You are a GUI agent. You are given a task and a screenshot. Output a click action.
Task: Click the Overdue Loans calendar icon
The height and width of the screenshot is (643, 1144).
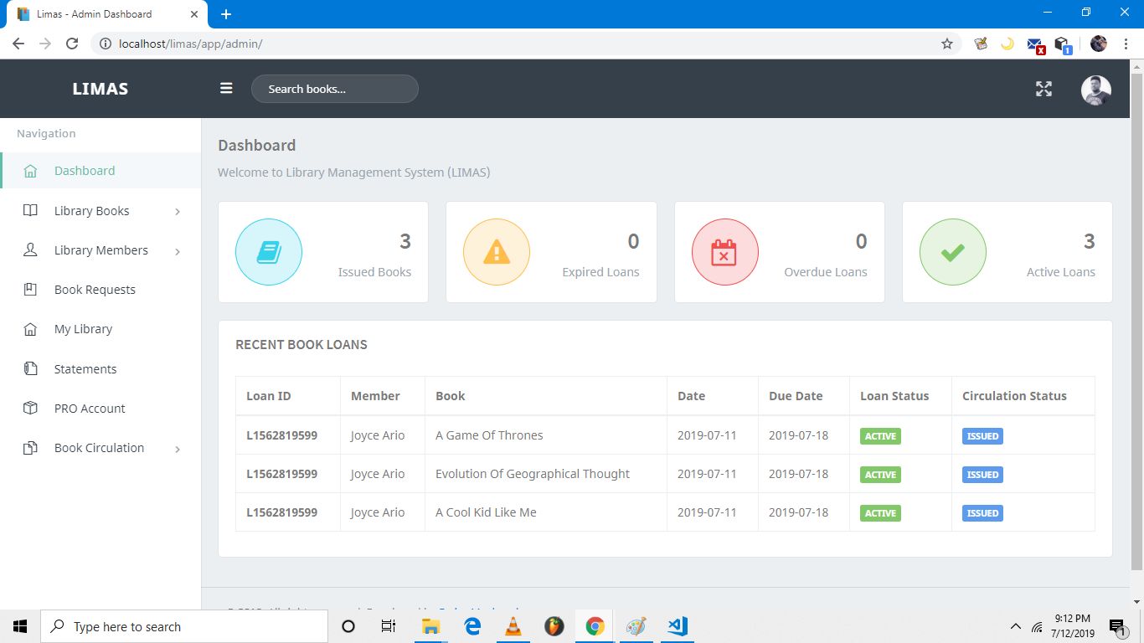click(x=724, y=252)
